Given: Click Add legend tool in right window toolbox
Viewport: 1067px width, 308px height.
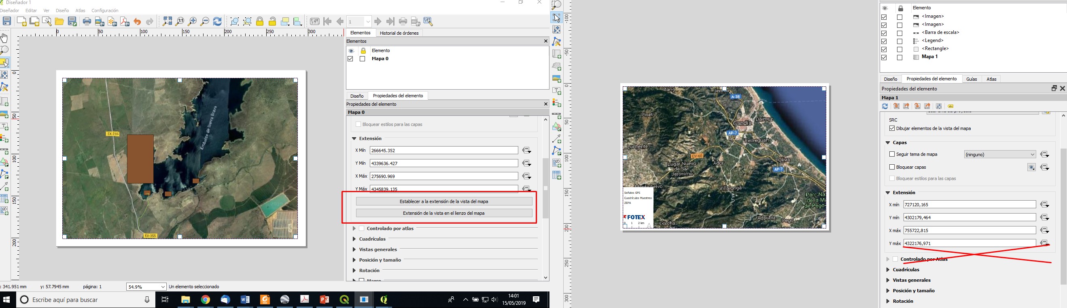Looking at the screenshot, I should coord(556,103).
